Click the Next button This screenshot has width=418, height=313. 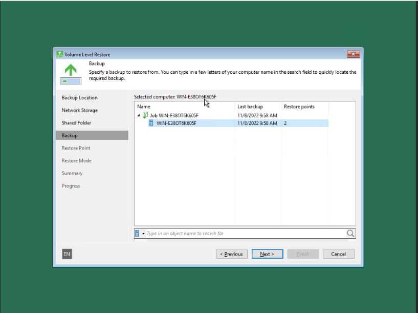point(267,254)
